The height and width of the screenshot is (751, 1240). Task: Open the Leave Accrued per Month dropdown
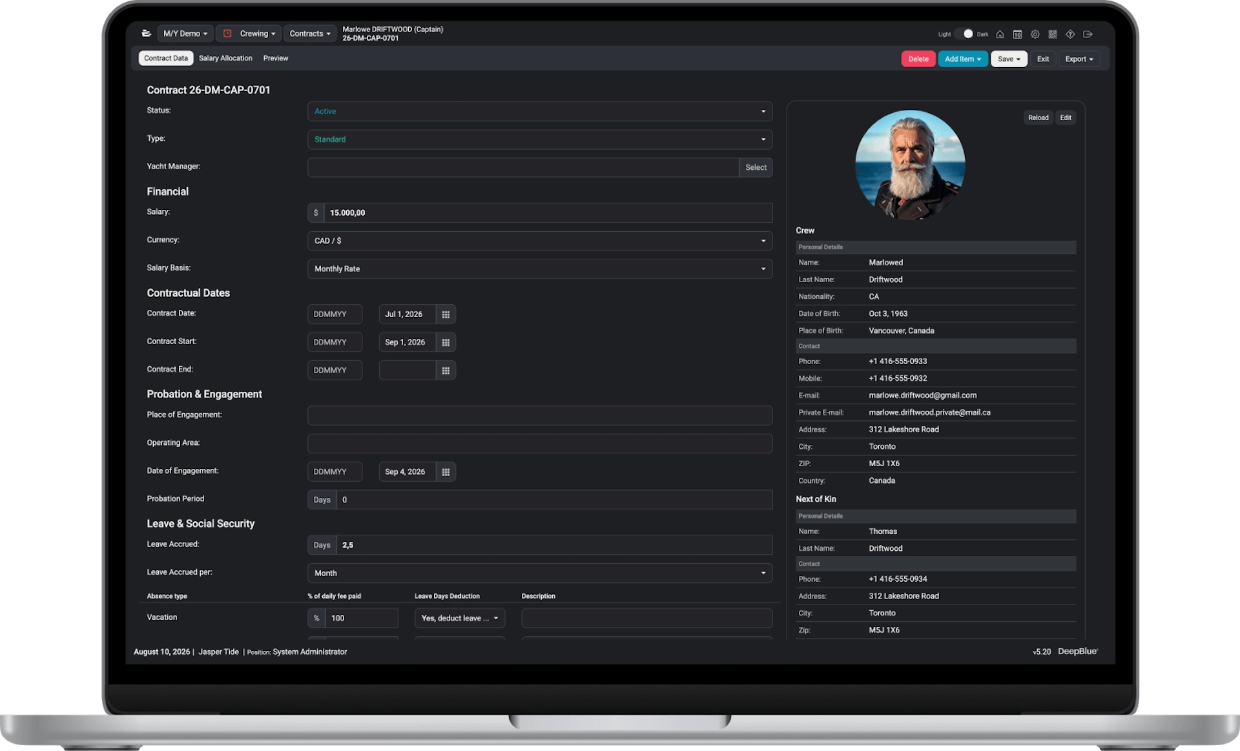(x=540, y=573)
